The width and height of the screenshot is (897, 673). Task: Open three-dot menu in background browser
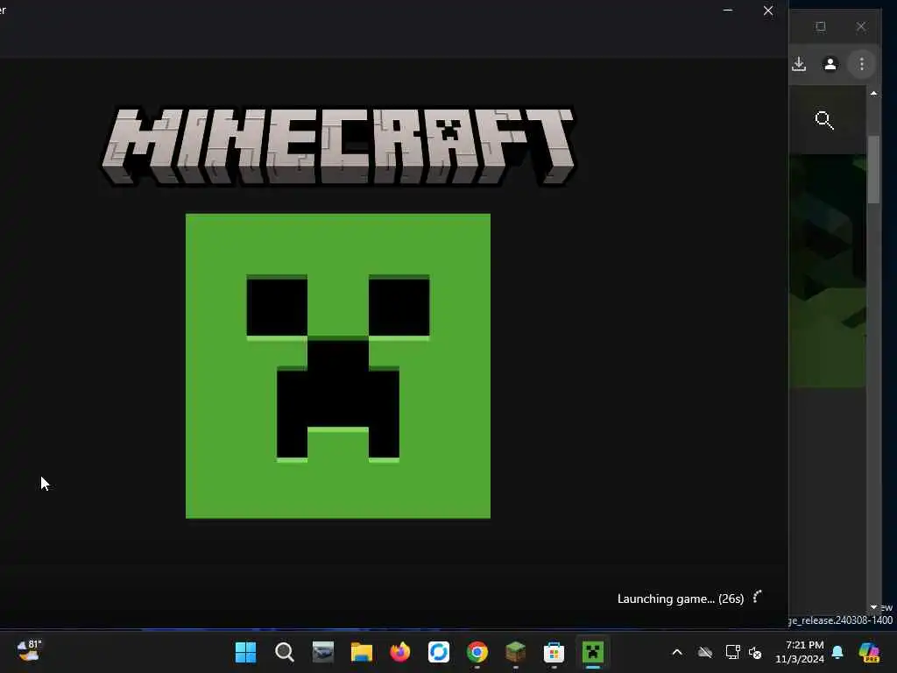pyautogui.click(x=862, y=64)
